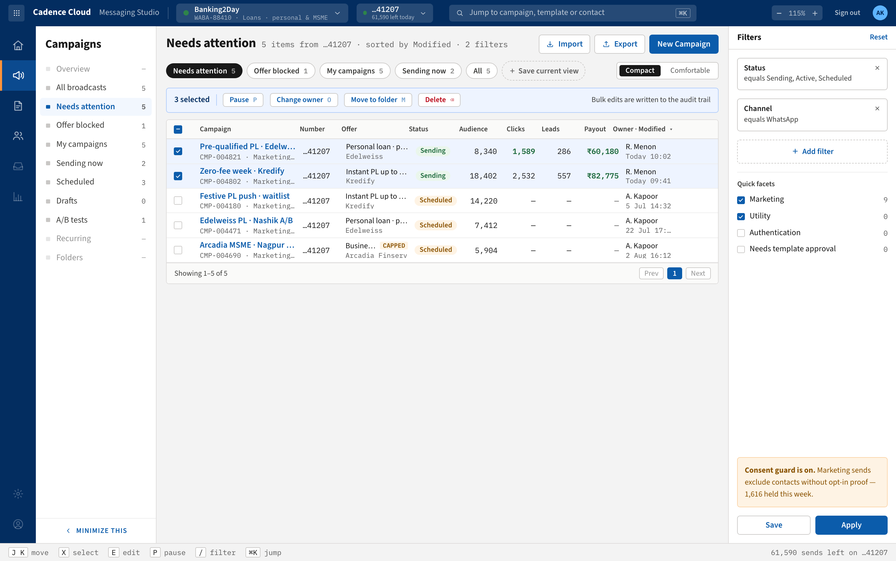Click the search magnifier icon

click(460, 13)
